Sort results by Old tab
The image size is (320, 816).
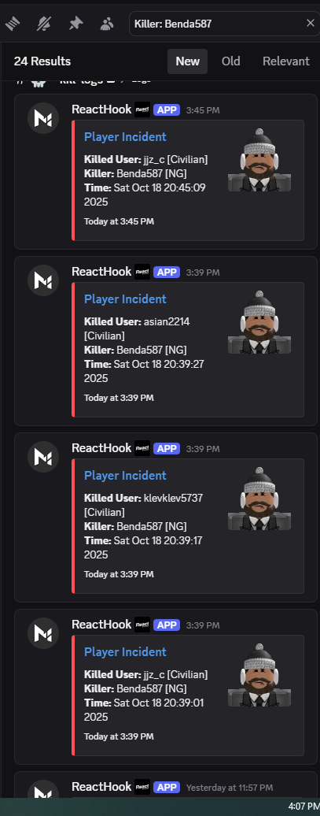[x=230, y=61]
